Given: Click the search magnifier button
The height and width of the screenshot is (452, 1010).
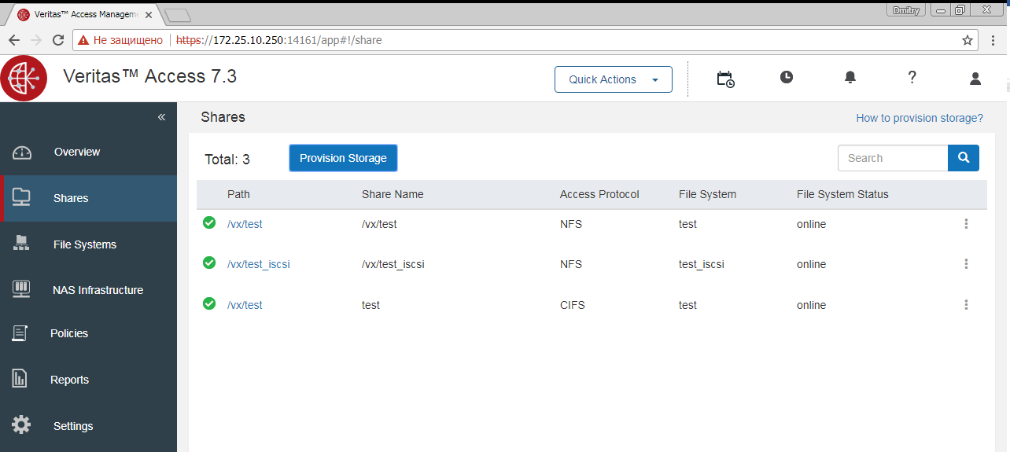Looking at the screenshot, I should coord(964,158).
